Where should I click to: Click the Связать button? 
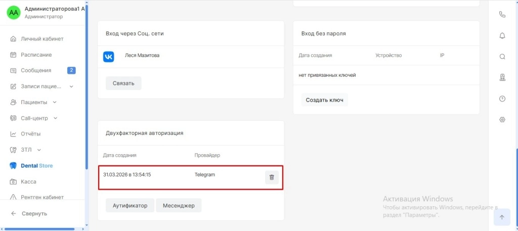click(123, 83)
